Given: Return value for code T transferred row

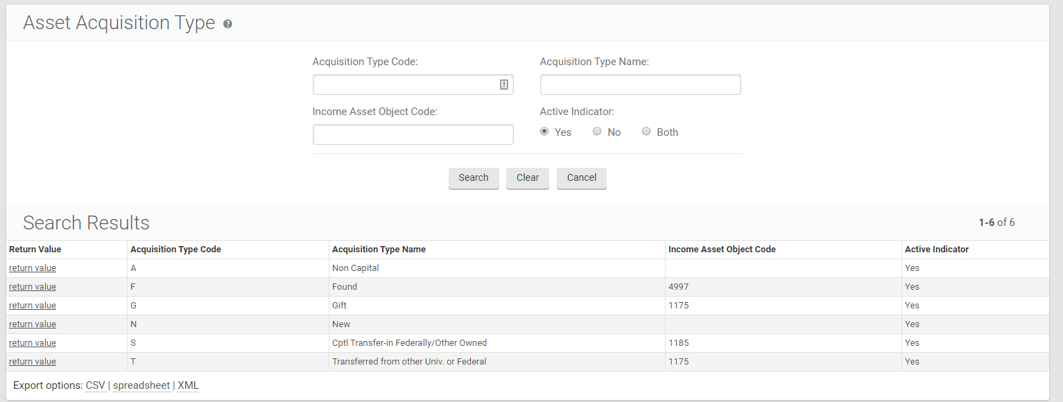Looking at the screenshot, I should pos(33,362).
